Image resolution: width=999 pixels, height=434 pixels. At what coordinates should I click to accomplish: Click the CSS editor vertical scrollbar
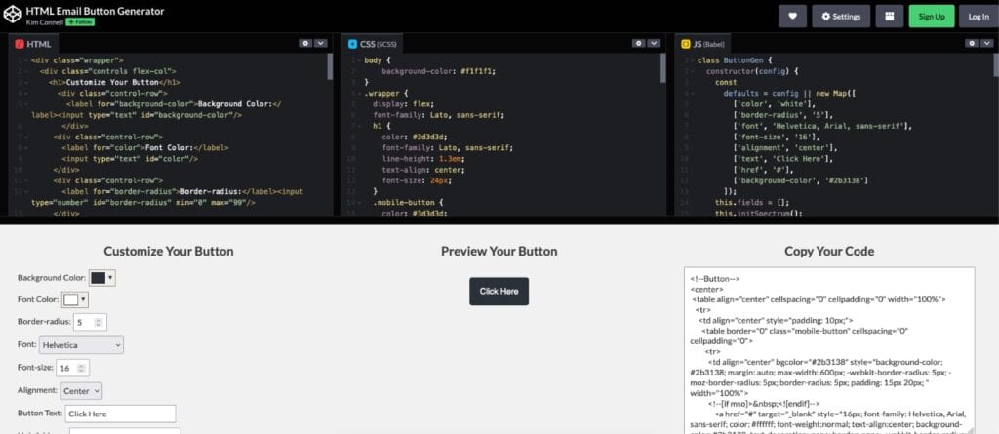point(662,68)
